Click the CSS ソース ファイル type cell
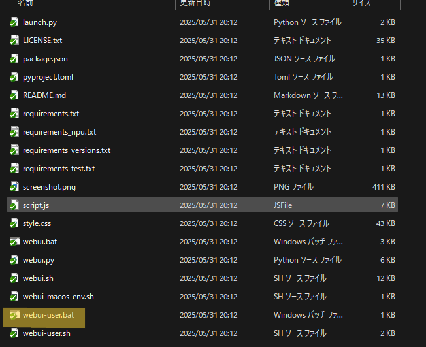Viewport: 426px width, 347px height. (x=301, y=223)
